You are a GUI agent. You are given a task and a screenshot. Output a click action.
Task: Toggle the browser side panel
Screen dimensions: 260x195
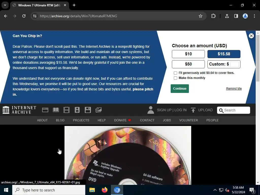tap(236, 16)
